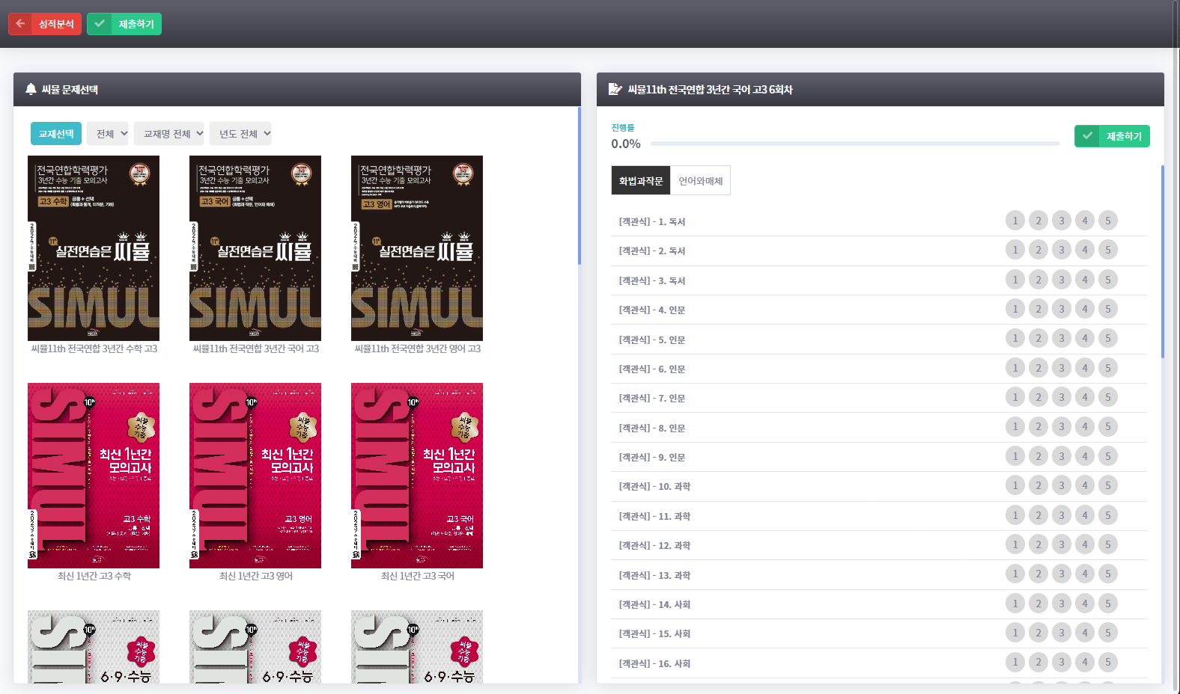Click the 교재선택 button
Image resolution: width=1180 pixels, height=694 pixels.
[x=56, y=134]
